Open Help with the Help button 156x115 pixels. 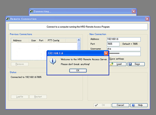[139, 105]
